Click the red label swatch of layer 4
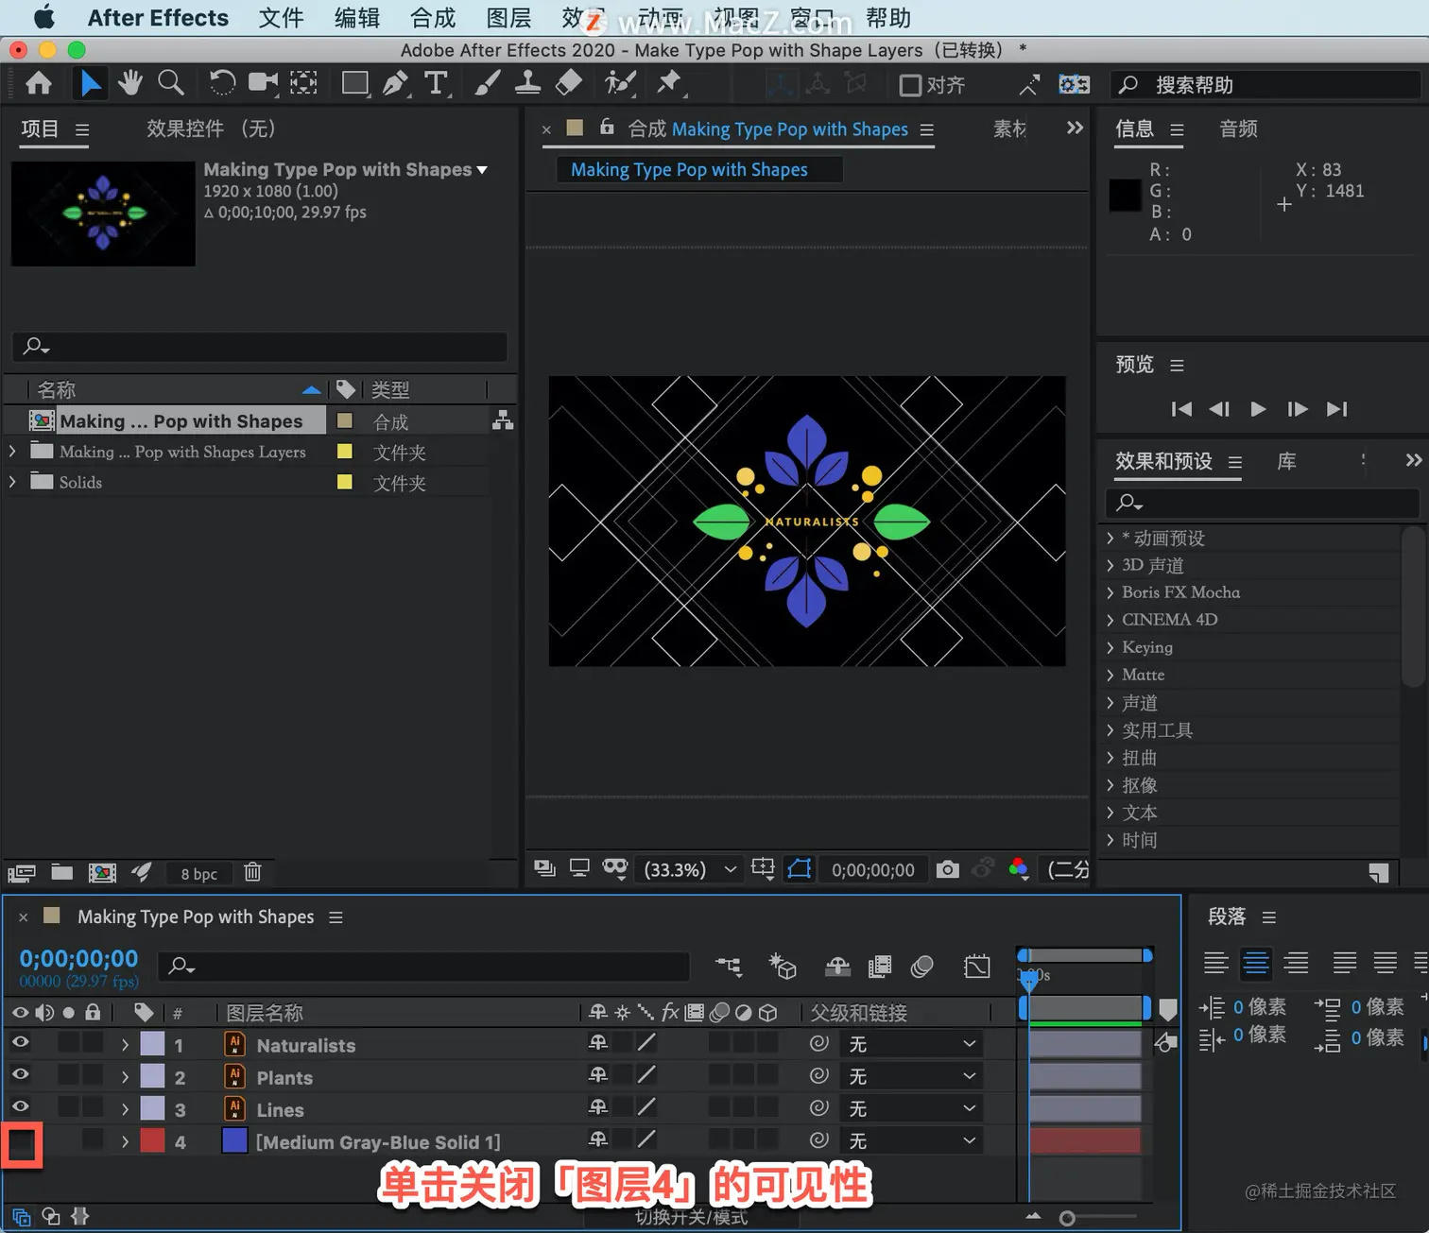The width and height of the screenshot is (1429, 1233). 152,1140
